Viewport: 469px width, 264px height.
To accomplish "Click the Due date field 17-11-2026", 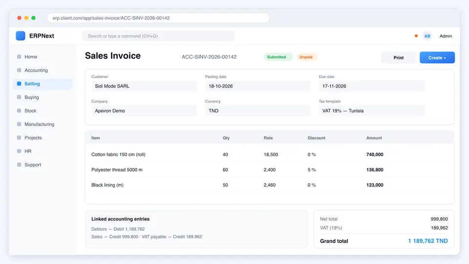I will (371, 86).
